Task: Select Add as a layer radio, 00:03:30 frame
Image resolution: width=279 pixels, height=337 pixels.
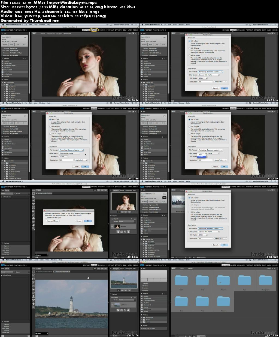Action: [x=189, y=212]
